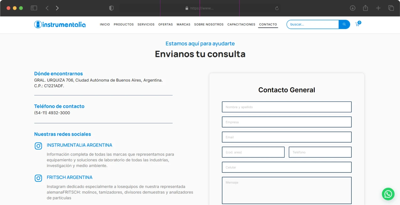Toggle the browser sidebar icon
This screenshot has height=205, width=400.
pyautogui.click(x=34, y=8)
